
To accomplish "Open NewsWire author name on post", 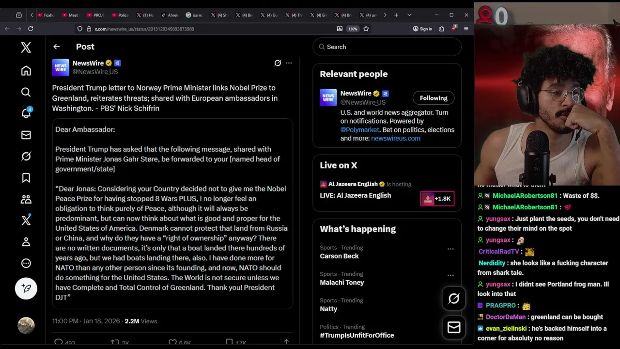I will point(88,63).
